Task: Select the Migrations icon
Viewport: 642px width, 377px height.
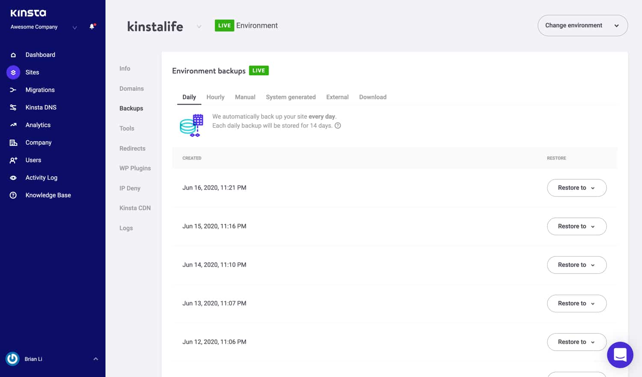Action: (x=13, y=90)
